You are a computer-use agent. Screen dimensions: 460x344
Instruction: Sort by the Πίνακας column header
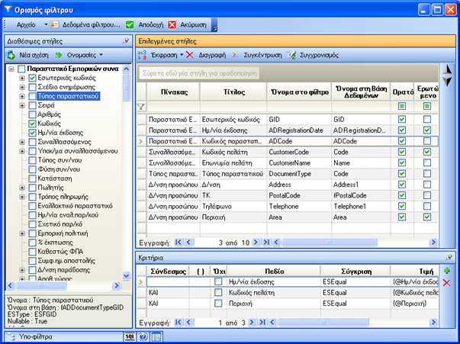[x=174, y=92]
